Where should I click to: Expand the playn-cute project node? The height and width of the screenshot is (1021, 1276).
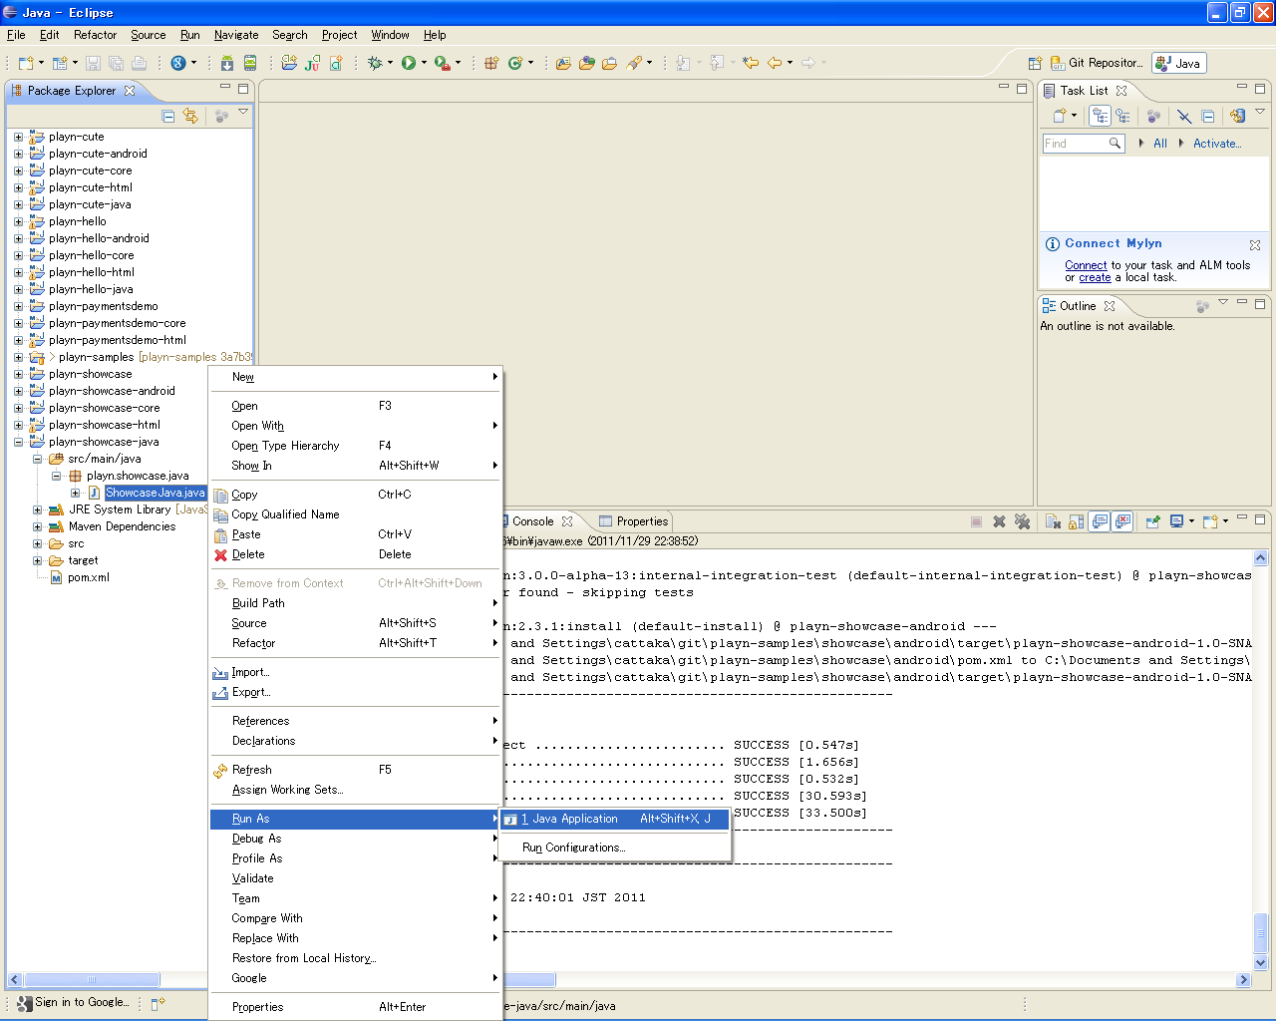click(x=18, y=138)
